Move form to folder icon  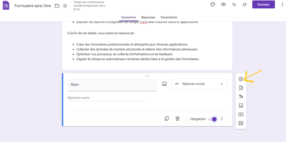click(x=57, y=6)
